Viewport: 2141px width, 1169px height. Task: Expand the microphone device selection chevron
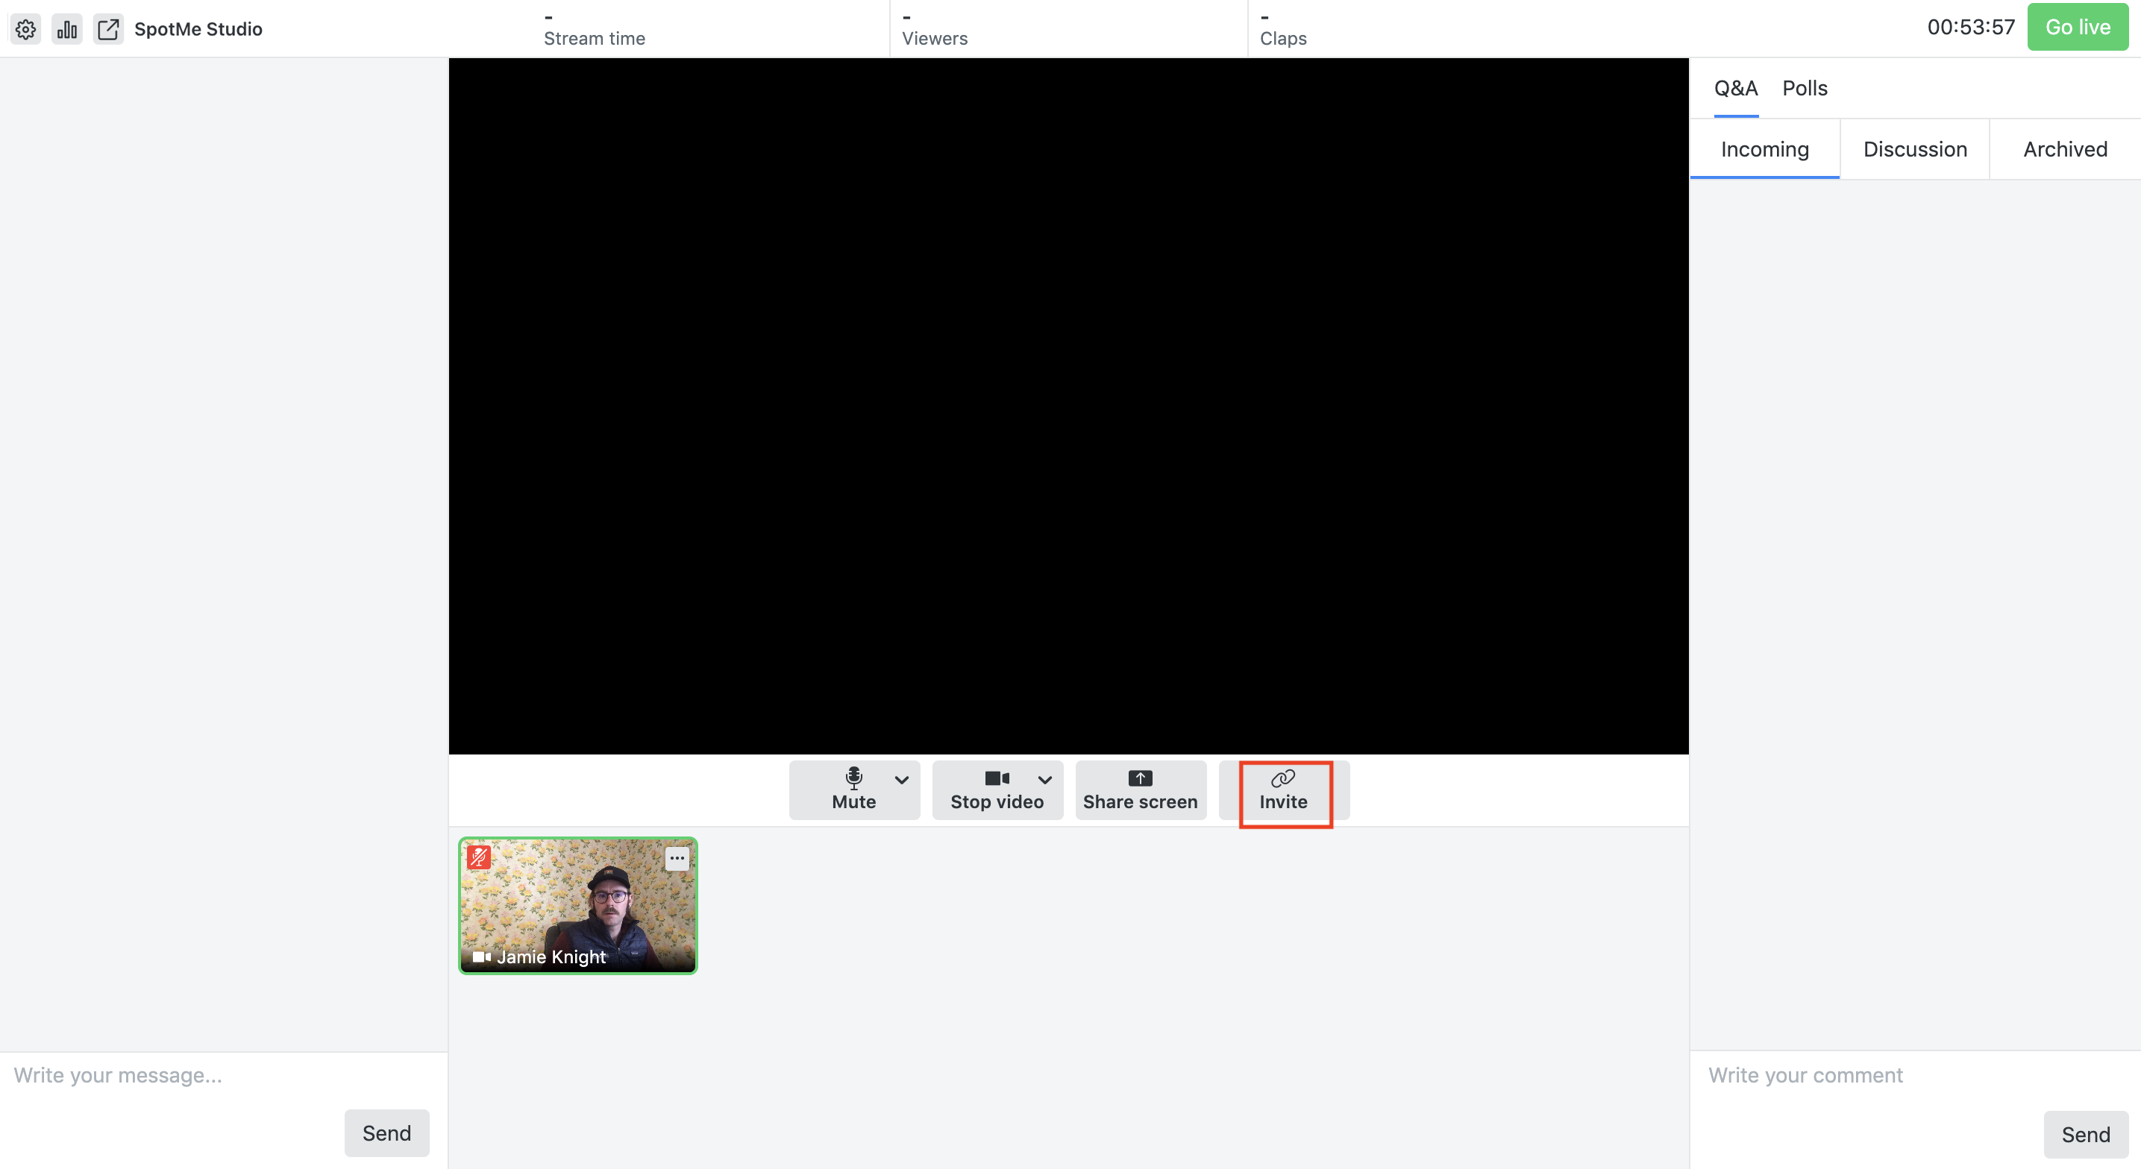(x=902, y=781)
